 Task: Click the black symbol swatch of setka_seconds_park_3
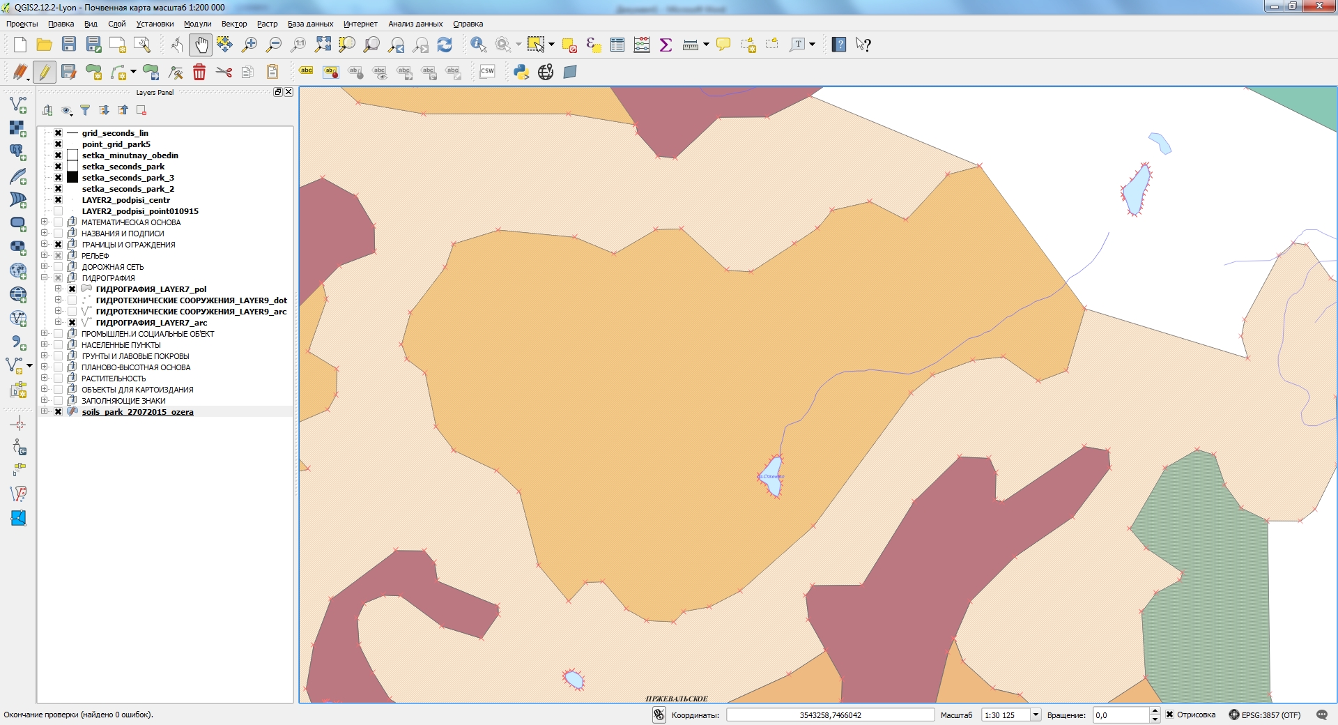pyautogui.click(x=72, y=178)
